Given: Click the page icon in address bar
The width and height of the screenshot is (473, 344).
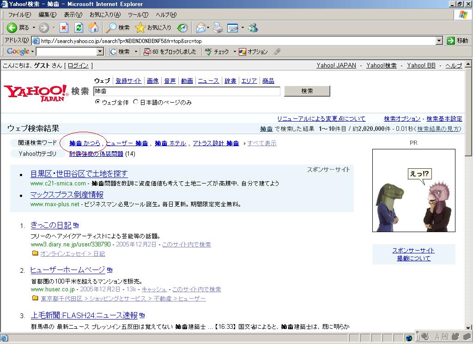Looking at the screenshot, I should 36,41.
